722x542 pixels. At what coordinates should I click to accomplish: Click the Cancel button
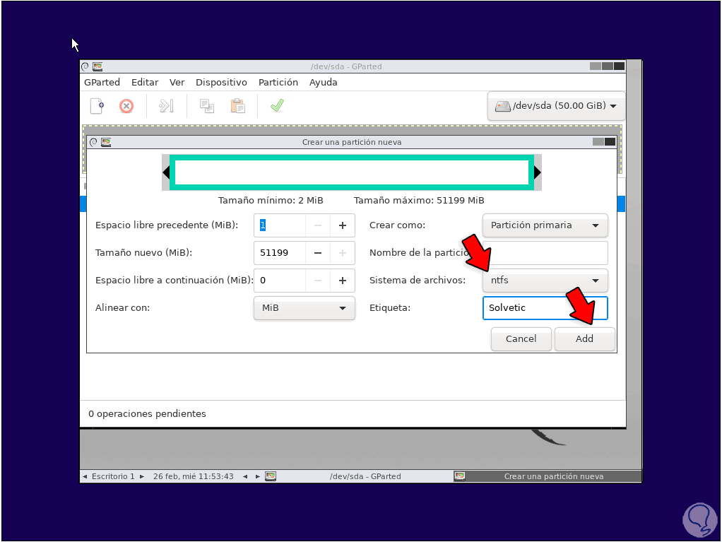521,339
